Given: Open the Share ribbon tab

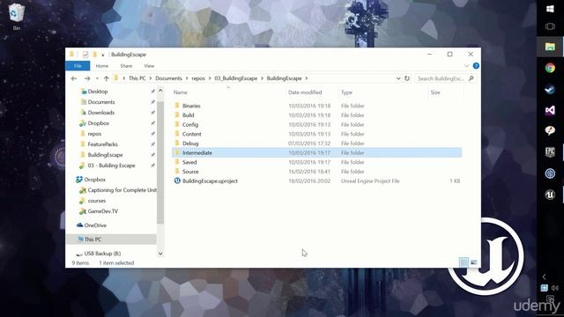Looking at the screenshot, I should pyautogui.click(x=126, y=66).
